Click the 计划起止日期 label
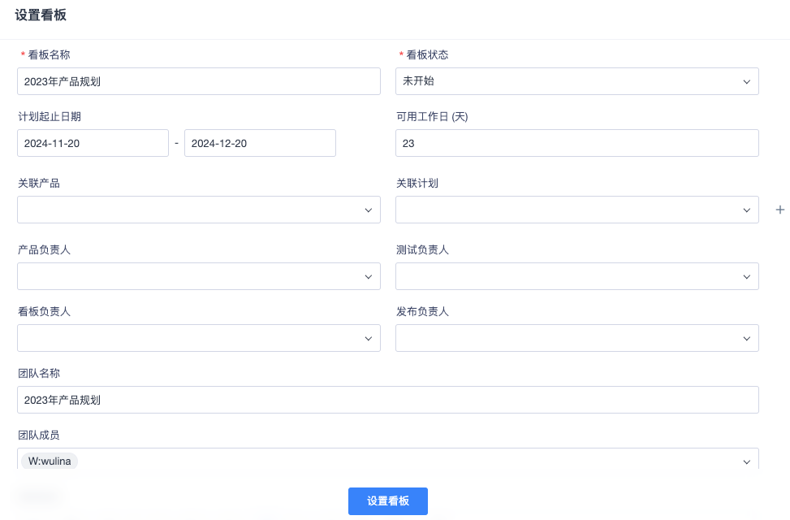Screen dimensions: 790x520 click(x=50, y=116)
